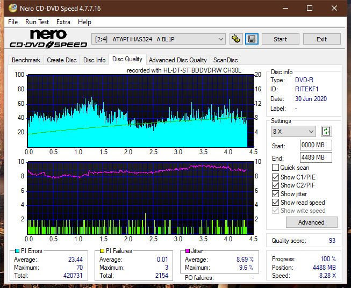Minimize the Nero CD-DVD Speed window
This screenshot has height=288, width=351.
tap(285, 8)
